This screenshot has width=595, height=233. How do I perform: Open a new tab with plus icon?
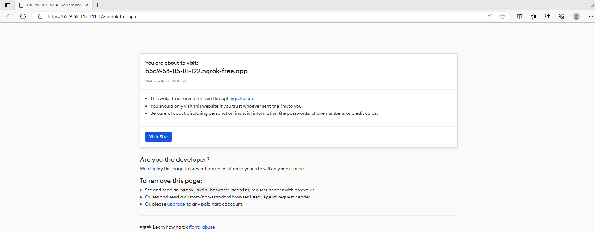[98, 5]
